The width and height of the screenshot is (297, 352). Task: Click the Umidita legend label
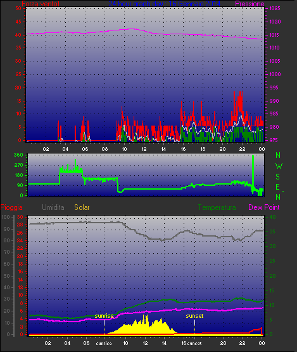[53, 207]
